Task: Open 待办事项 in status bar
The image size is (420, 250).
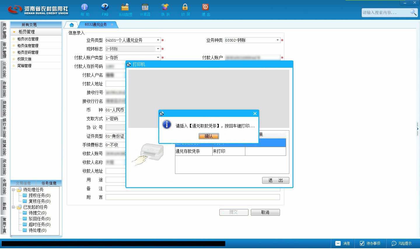Action: click(x=370, y=243)
